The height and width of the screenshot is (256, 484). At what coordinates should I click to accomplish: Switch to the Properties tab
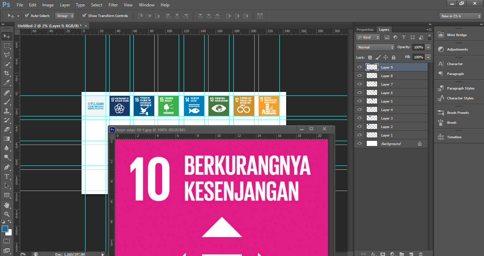365,30
